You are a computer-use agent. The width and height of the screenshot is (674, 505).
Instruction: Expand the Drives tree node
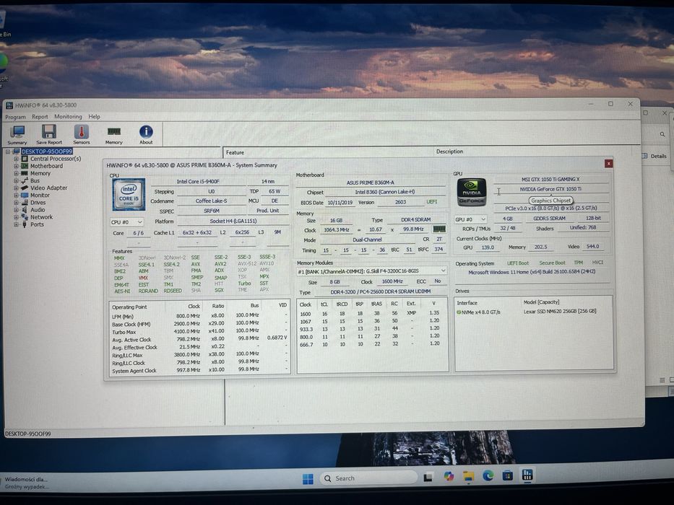click(16, 203)
